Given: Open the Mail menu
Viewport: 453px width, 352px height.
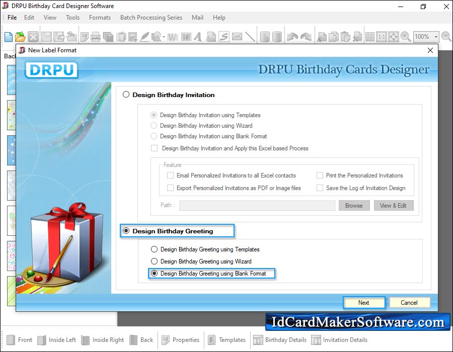Looking at the screenshot, I should pos(197,18).
